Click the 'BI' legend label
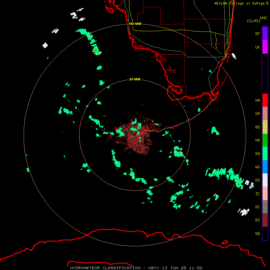The width and height of the screenshot is (270, 270). click(257, 220)
